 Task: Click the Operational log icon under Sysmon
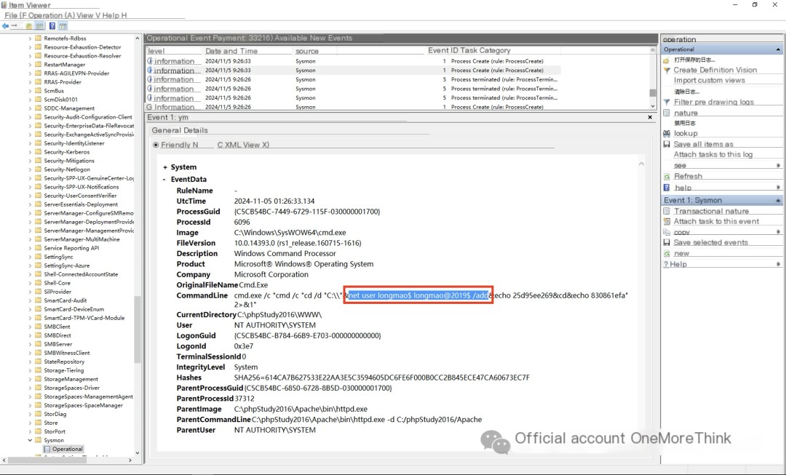click(x=47, y=449)
